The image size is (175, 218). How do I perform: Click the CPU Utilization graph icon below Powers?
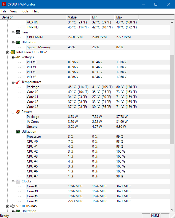coord(18,132)
